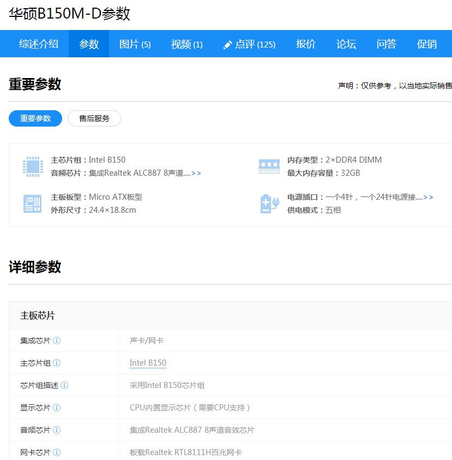The height and width of the screenshot is (460, 452).
Task: Switch to the 问答 tab
Action: point(387,44)
